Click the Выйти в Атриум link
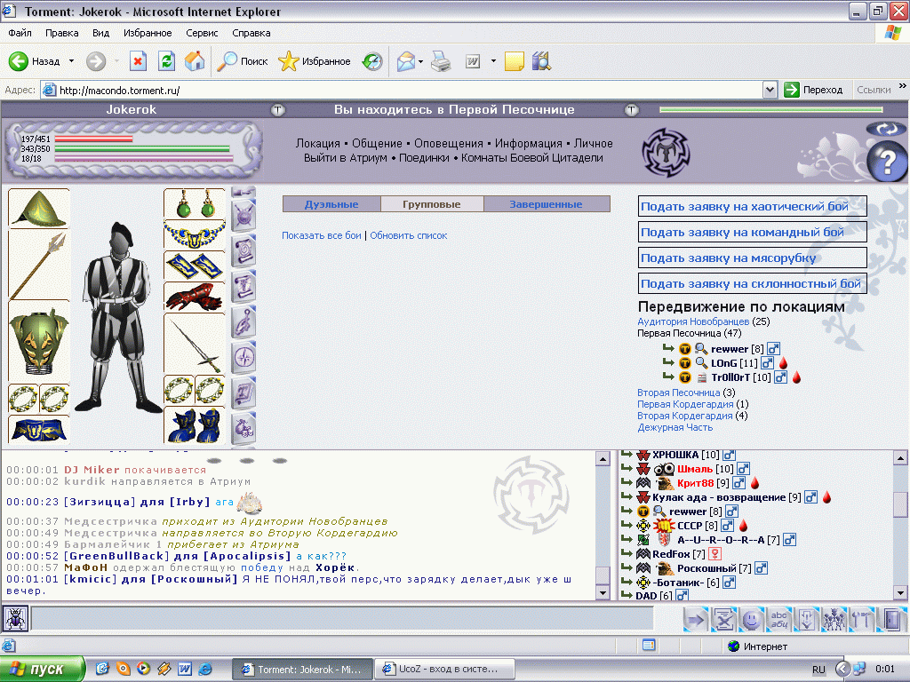 coord(346,158)
